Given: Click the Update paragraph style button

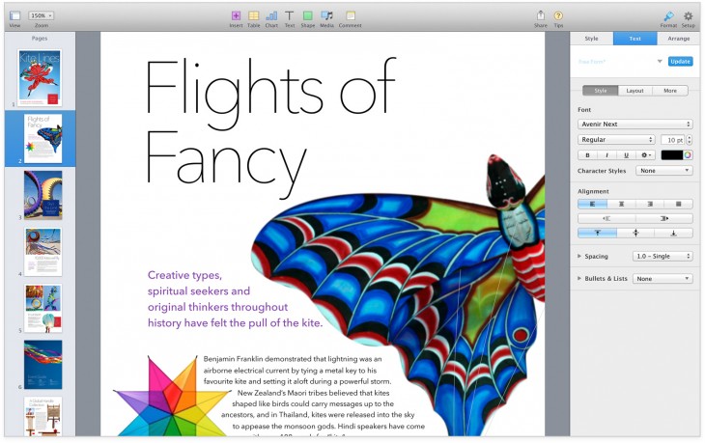Looking at the screenshot, I should click(x=680, y=61).
